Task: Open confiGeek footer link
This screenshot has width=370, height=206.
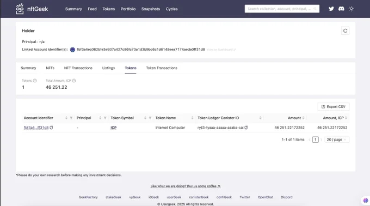Action: click(x=224, y=197)
